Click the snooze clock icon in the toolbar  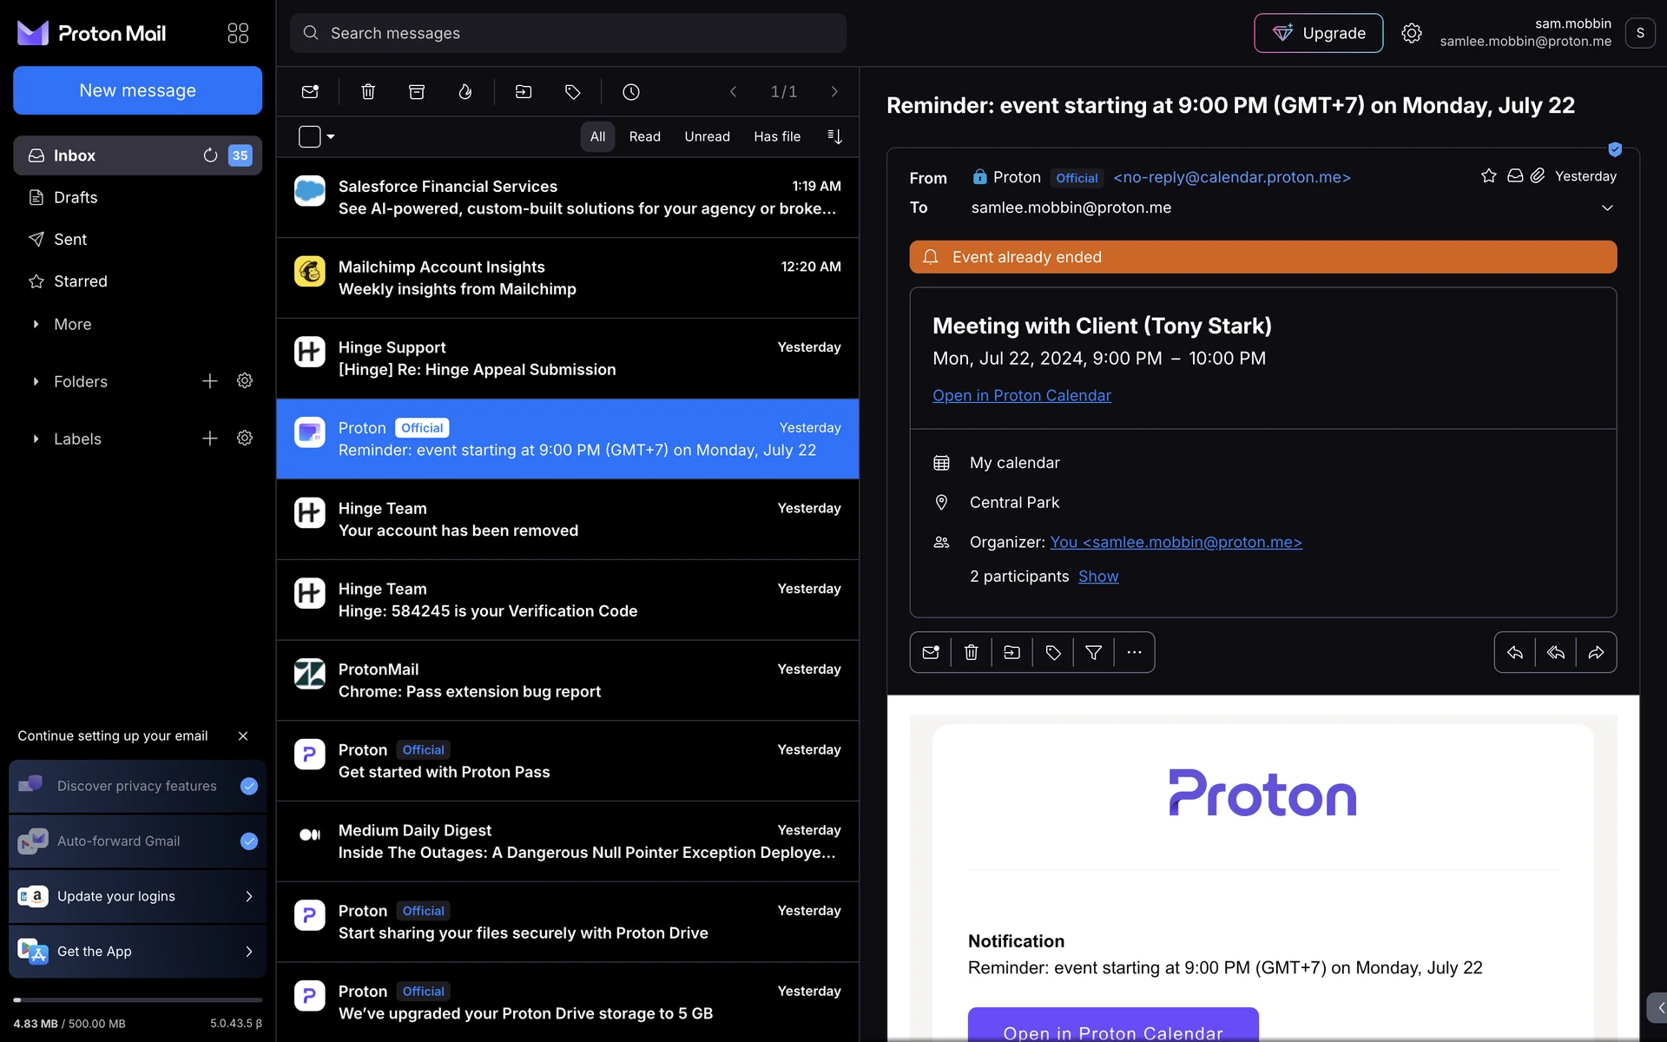631,92
